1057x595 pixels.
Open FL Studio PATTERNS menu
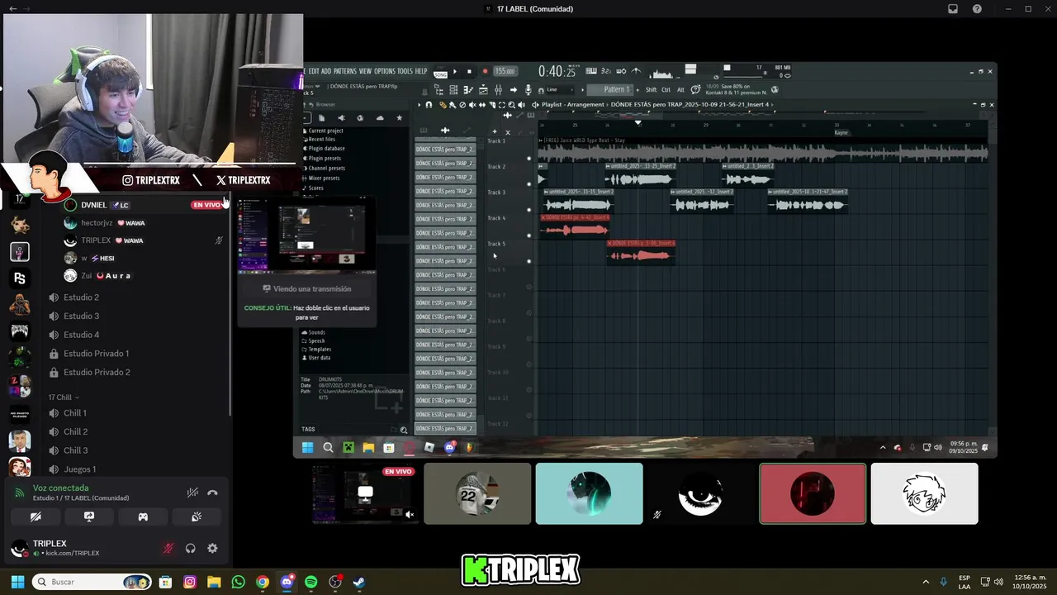[x=345, y=71]
